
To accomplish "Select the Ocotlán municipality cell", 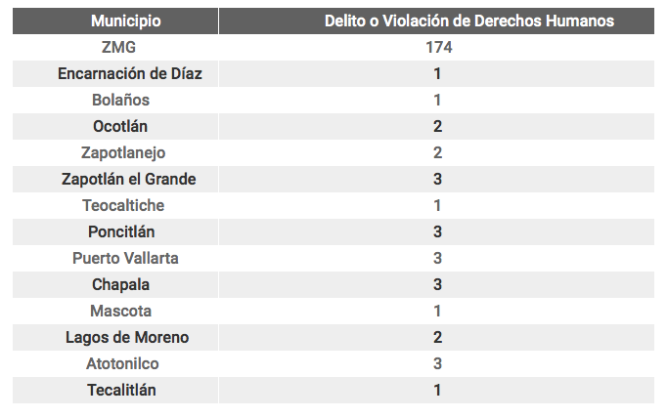I will pyautogui.click(x=120, y=126).
